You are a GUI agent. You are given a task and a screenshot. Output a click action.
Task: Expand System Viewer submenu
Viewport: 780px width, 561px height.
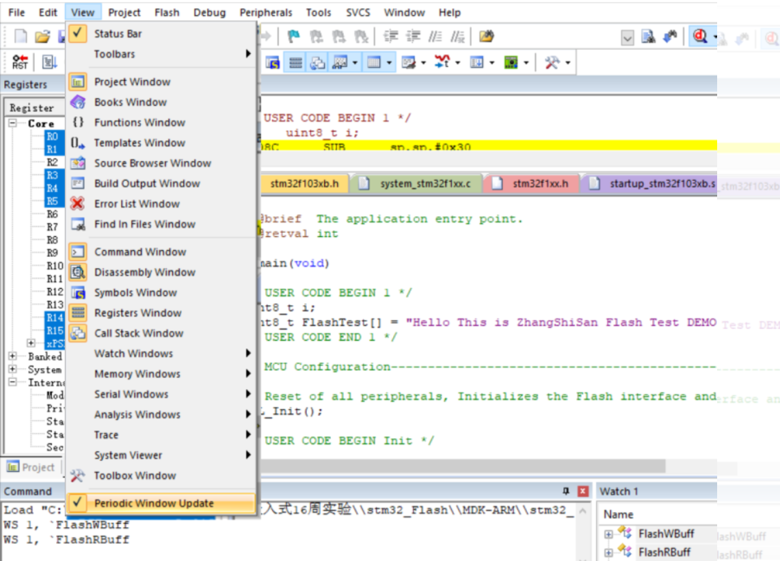click(161, 455)
